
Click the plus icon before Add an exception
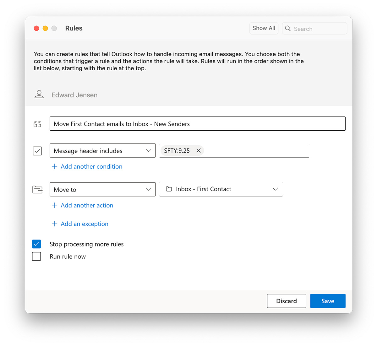(55, 224)
